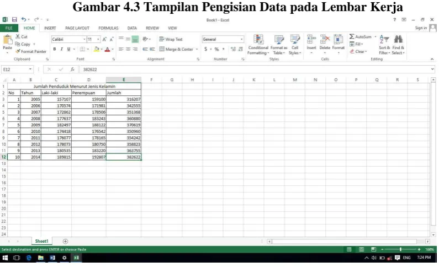Add a new sheet with plus button

click(65, 241)
